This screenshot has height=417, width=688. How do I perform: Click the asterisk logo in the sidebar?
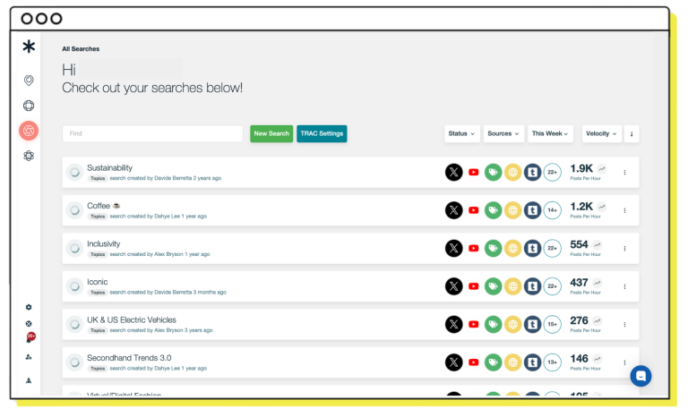(29, 47)
